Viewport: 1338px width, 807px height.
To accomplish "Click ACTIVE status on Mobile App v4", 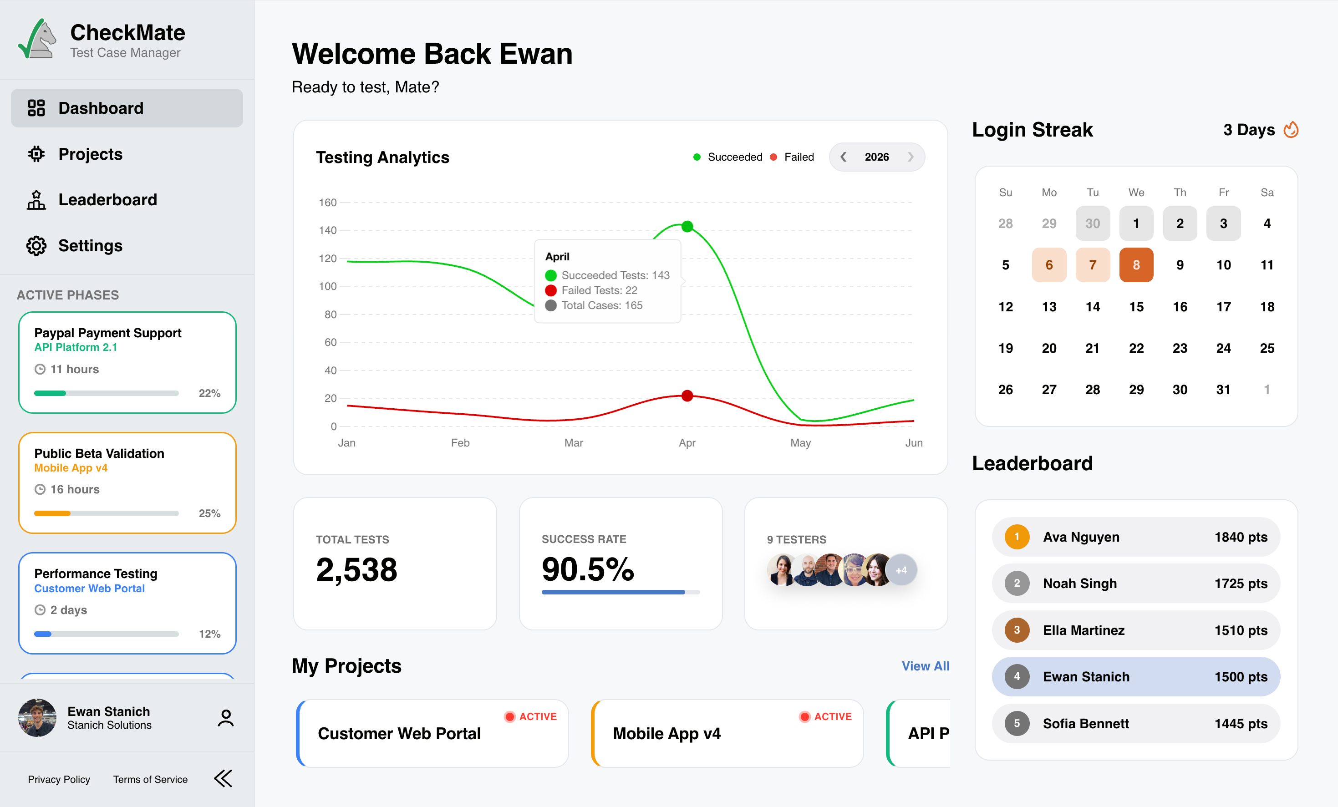I will coord(825,716).
